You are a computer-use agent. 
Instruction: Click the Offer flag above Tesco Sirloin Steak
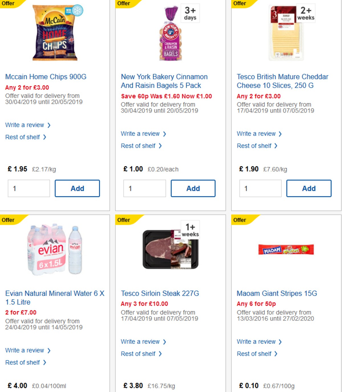[124, 220]
